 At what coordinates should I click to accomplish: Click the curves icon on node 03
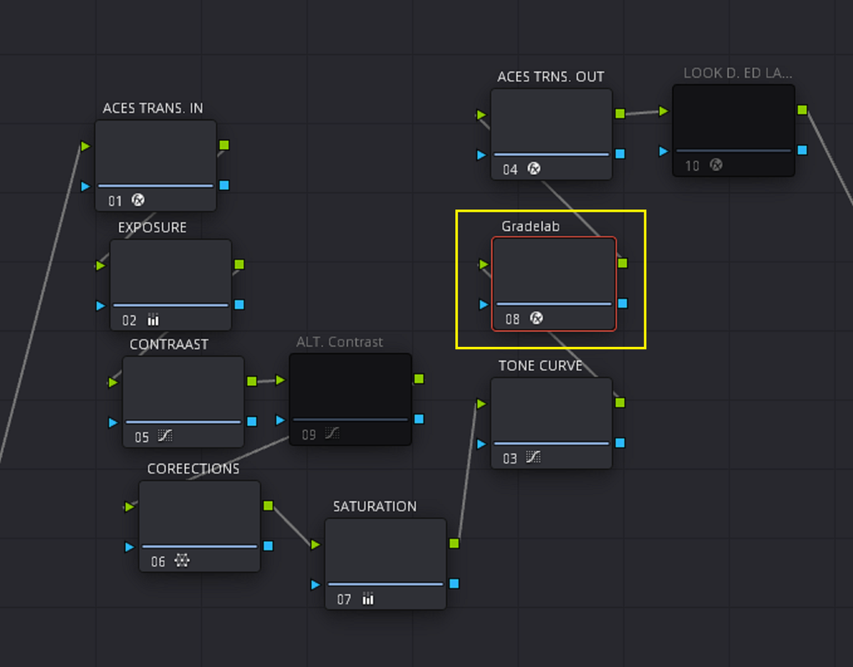pos(533,457)
